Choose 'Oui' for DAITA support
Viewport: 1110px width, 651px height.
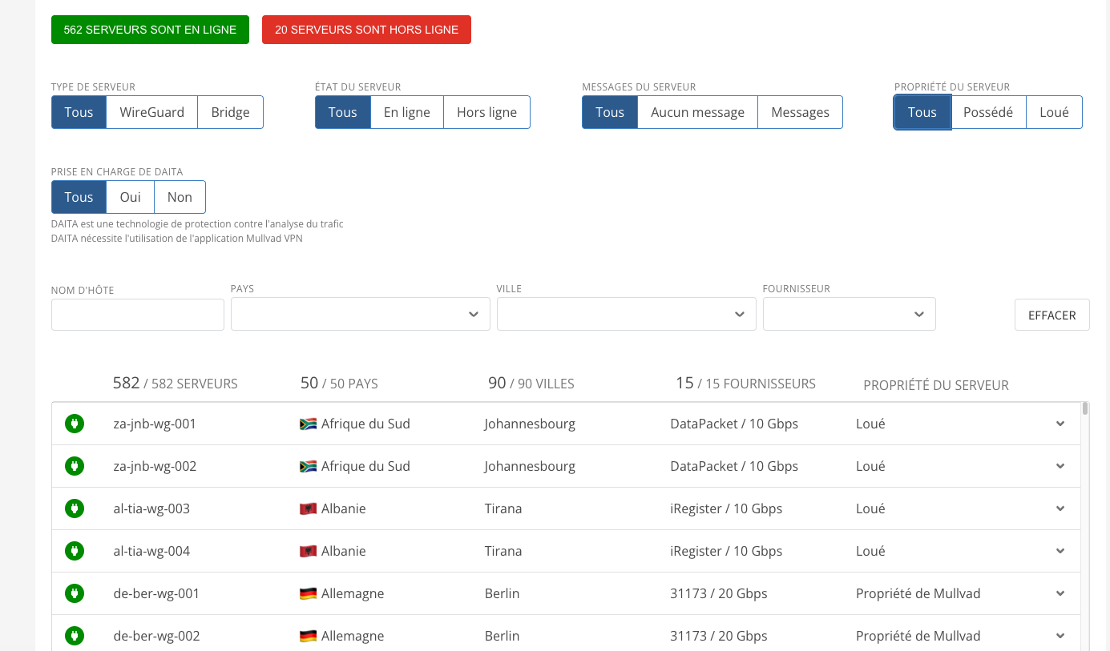point(131,197)
